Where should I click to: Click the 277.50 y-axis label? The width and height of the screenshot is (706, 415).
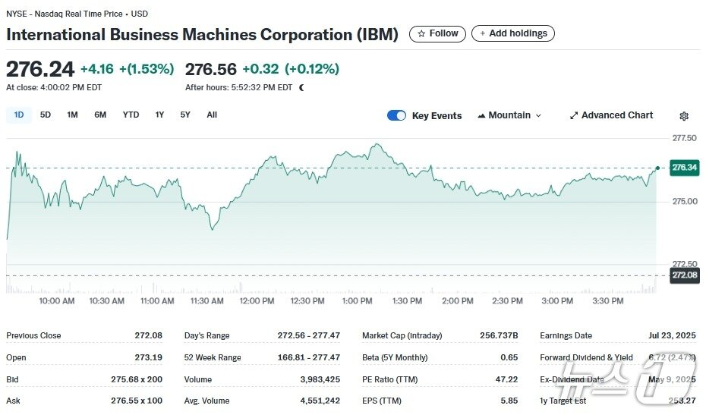(685, 138)
